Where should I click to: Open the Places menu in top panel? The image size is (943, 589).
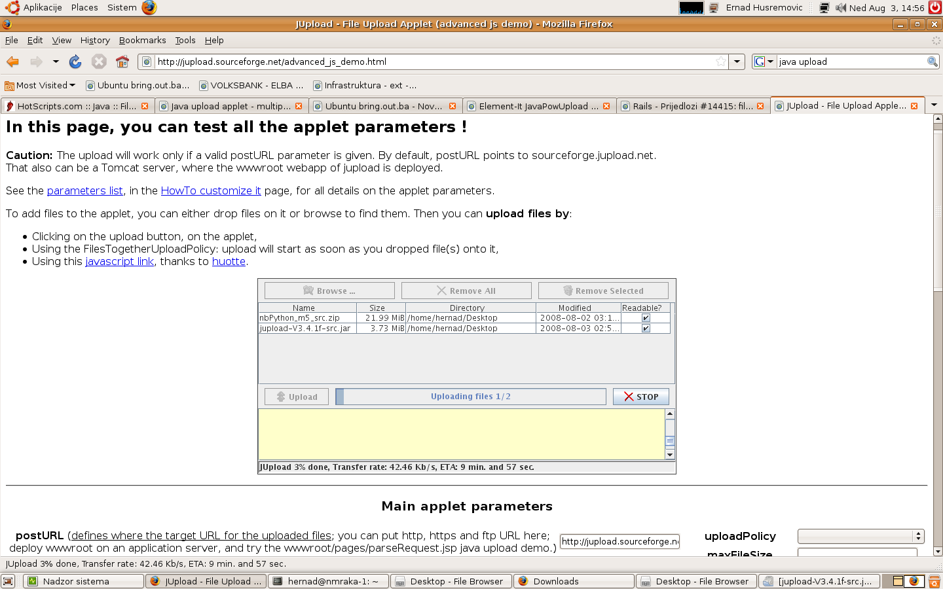(x=84, y=8)
